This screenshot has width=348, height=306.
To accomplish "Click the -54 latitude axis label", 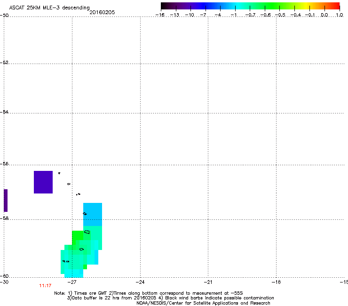I will coord(4,112).
